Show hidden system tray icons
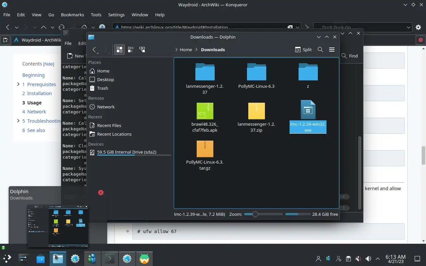 (x=377, y=258)
